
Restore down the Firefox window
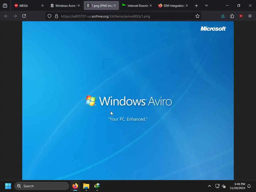click(239, 5)
